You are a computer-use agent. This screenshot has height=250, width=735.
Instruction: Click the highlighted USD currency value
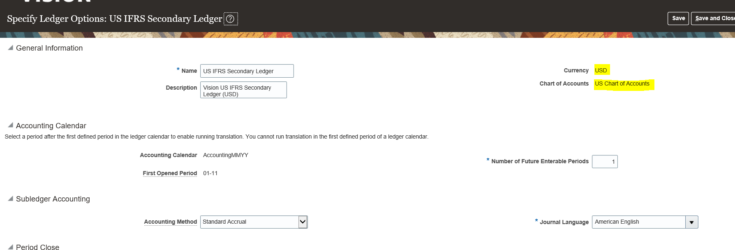point(601,70)
